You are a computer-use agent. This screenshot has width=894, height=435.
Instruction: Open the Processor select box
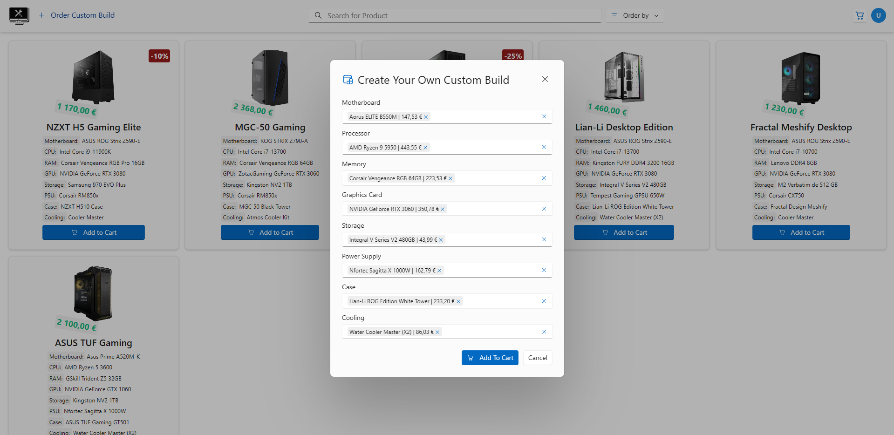[x=447, y=147]
